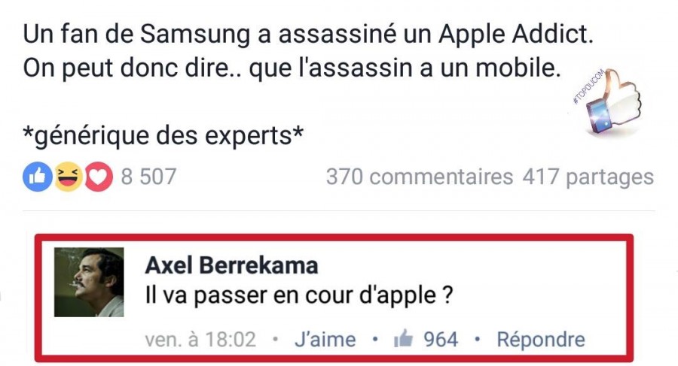Viewport: 678px width, 366px height.
Task: Open the Axel Berrekama profile name link
Action: tap(232, 265)
